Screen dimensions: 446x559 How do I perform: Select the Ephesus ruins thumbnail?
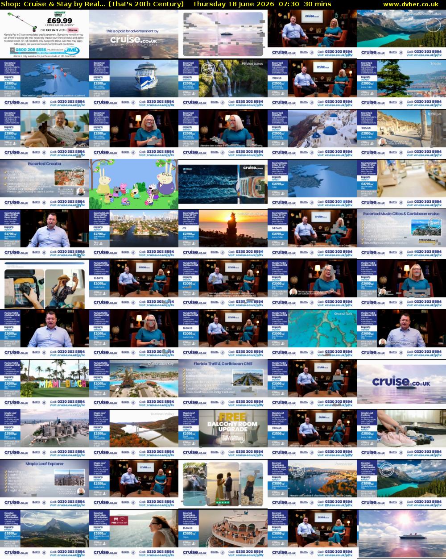pos(401,134)
